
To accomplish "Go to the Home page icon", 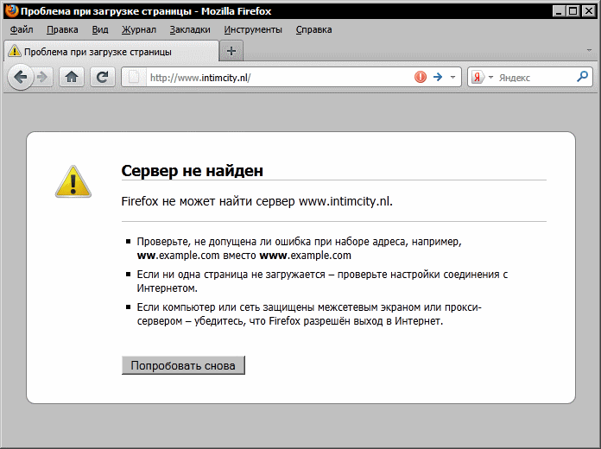I will pos(72,77).
